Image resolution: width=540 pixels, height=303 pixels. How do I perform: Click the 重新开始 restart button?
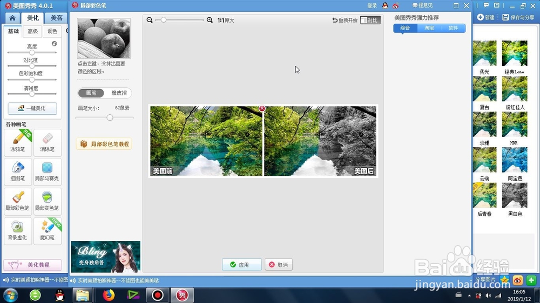coord(345,20)
